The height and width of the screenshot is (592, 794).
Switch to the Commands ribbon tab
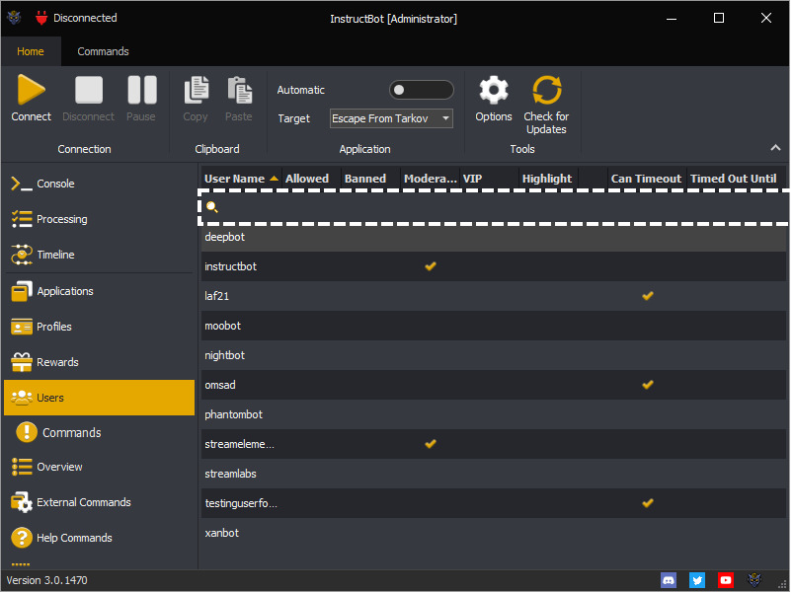(103, 51)
